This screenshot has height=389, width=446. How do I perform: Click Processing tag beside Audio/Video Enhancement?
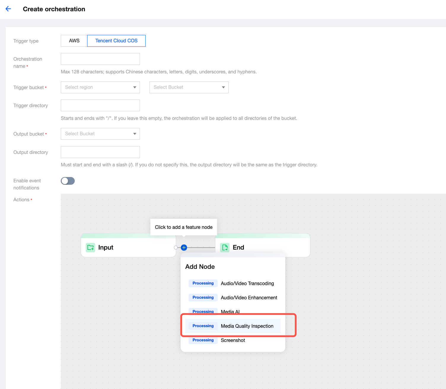coord(203,298)
